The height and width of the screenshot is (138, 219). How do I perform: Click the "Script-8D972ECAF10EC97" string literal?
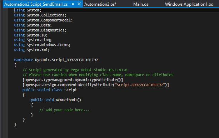pos(140,85)
